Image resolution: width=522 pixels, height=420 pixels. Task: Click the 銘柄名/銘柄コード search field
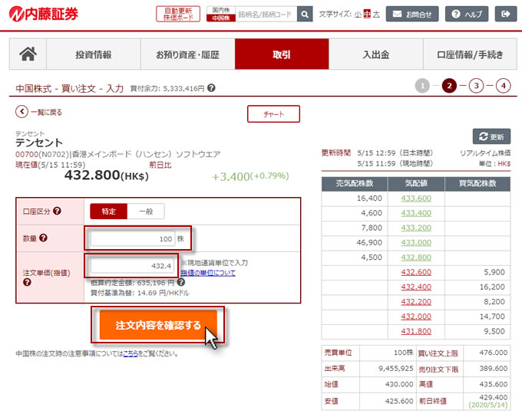click(266, 15)
